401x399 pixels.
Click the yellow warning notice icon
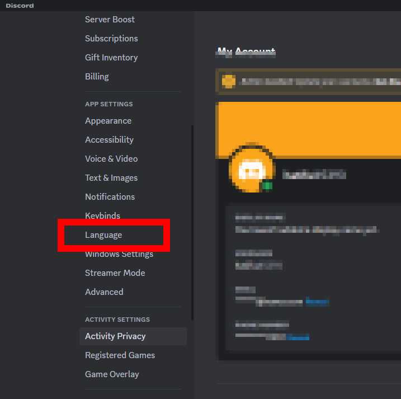[x=228, y=81]
